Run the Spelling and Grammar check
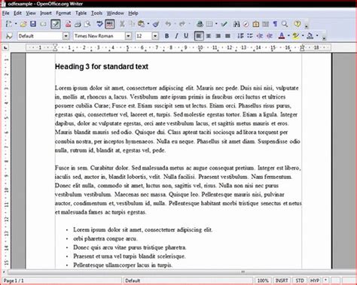357x285 pixels. [x=99, y=24]
